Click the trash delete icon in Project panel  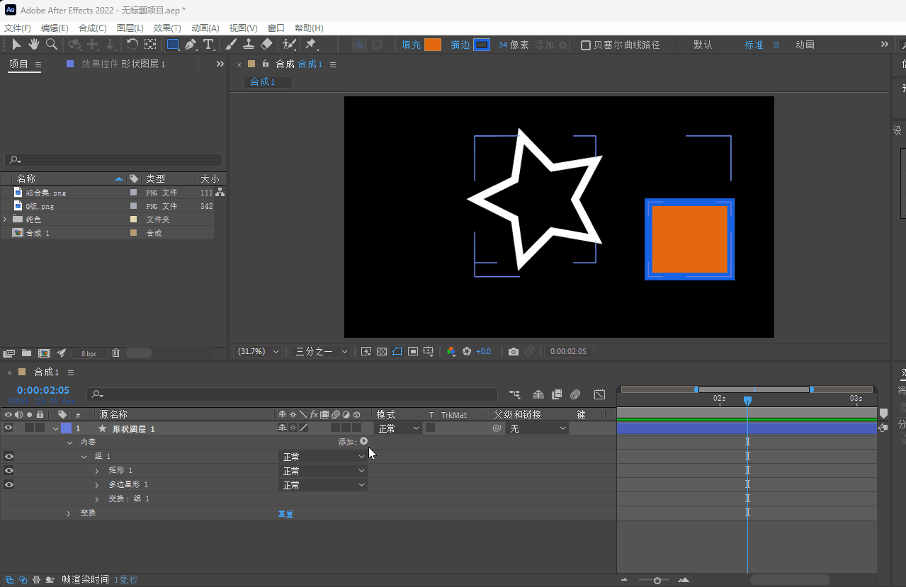[x=116, y=353]
